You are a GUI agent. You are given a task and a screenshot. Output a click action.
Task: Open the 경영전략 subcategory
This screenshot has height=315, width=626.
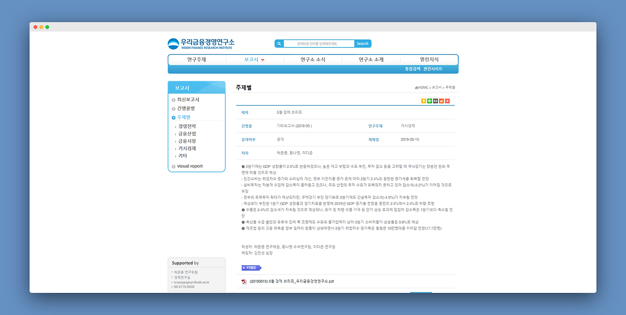pos(187,126)
